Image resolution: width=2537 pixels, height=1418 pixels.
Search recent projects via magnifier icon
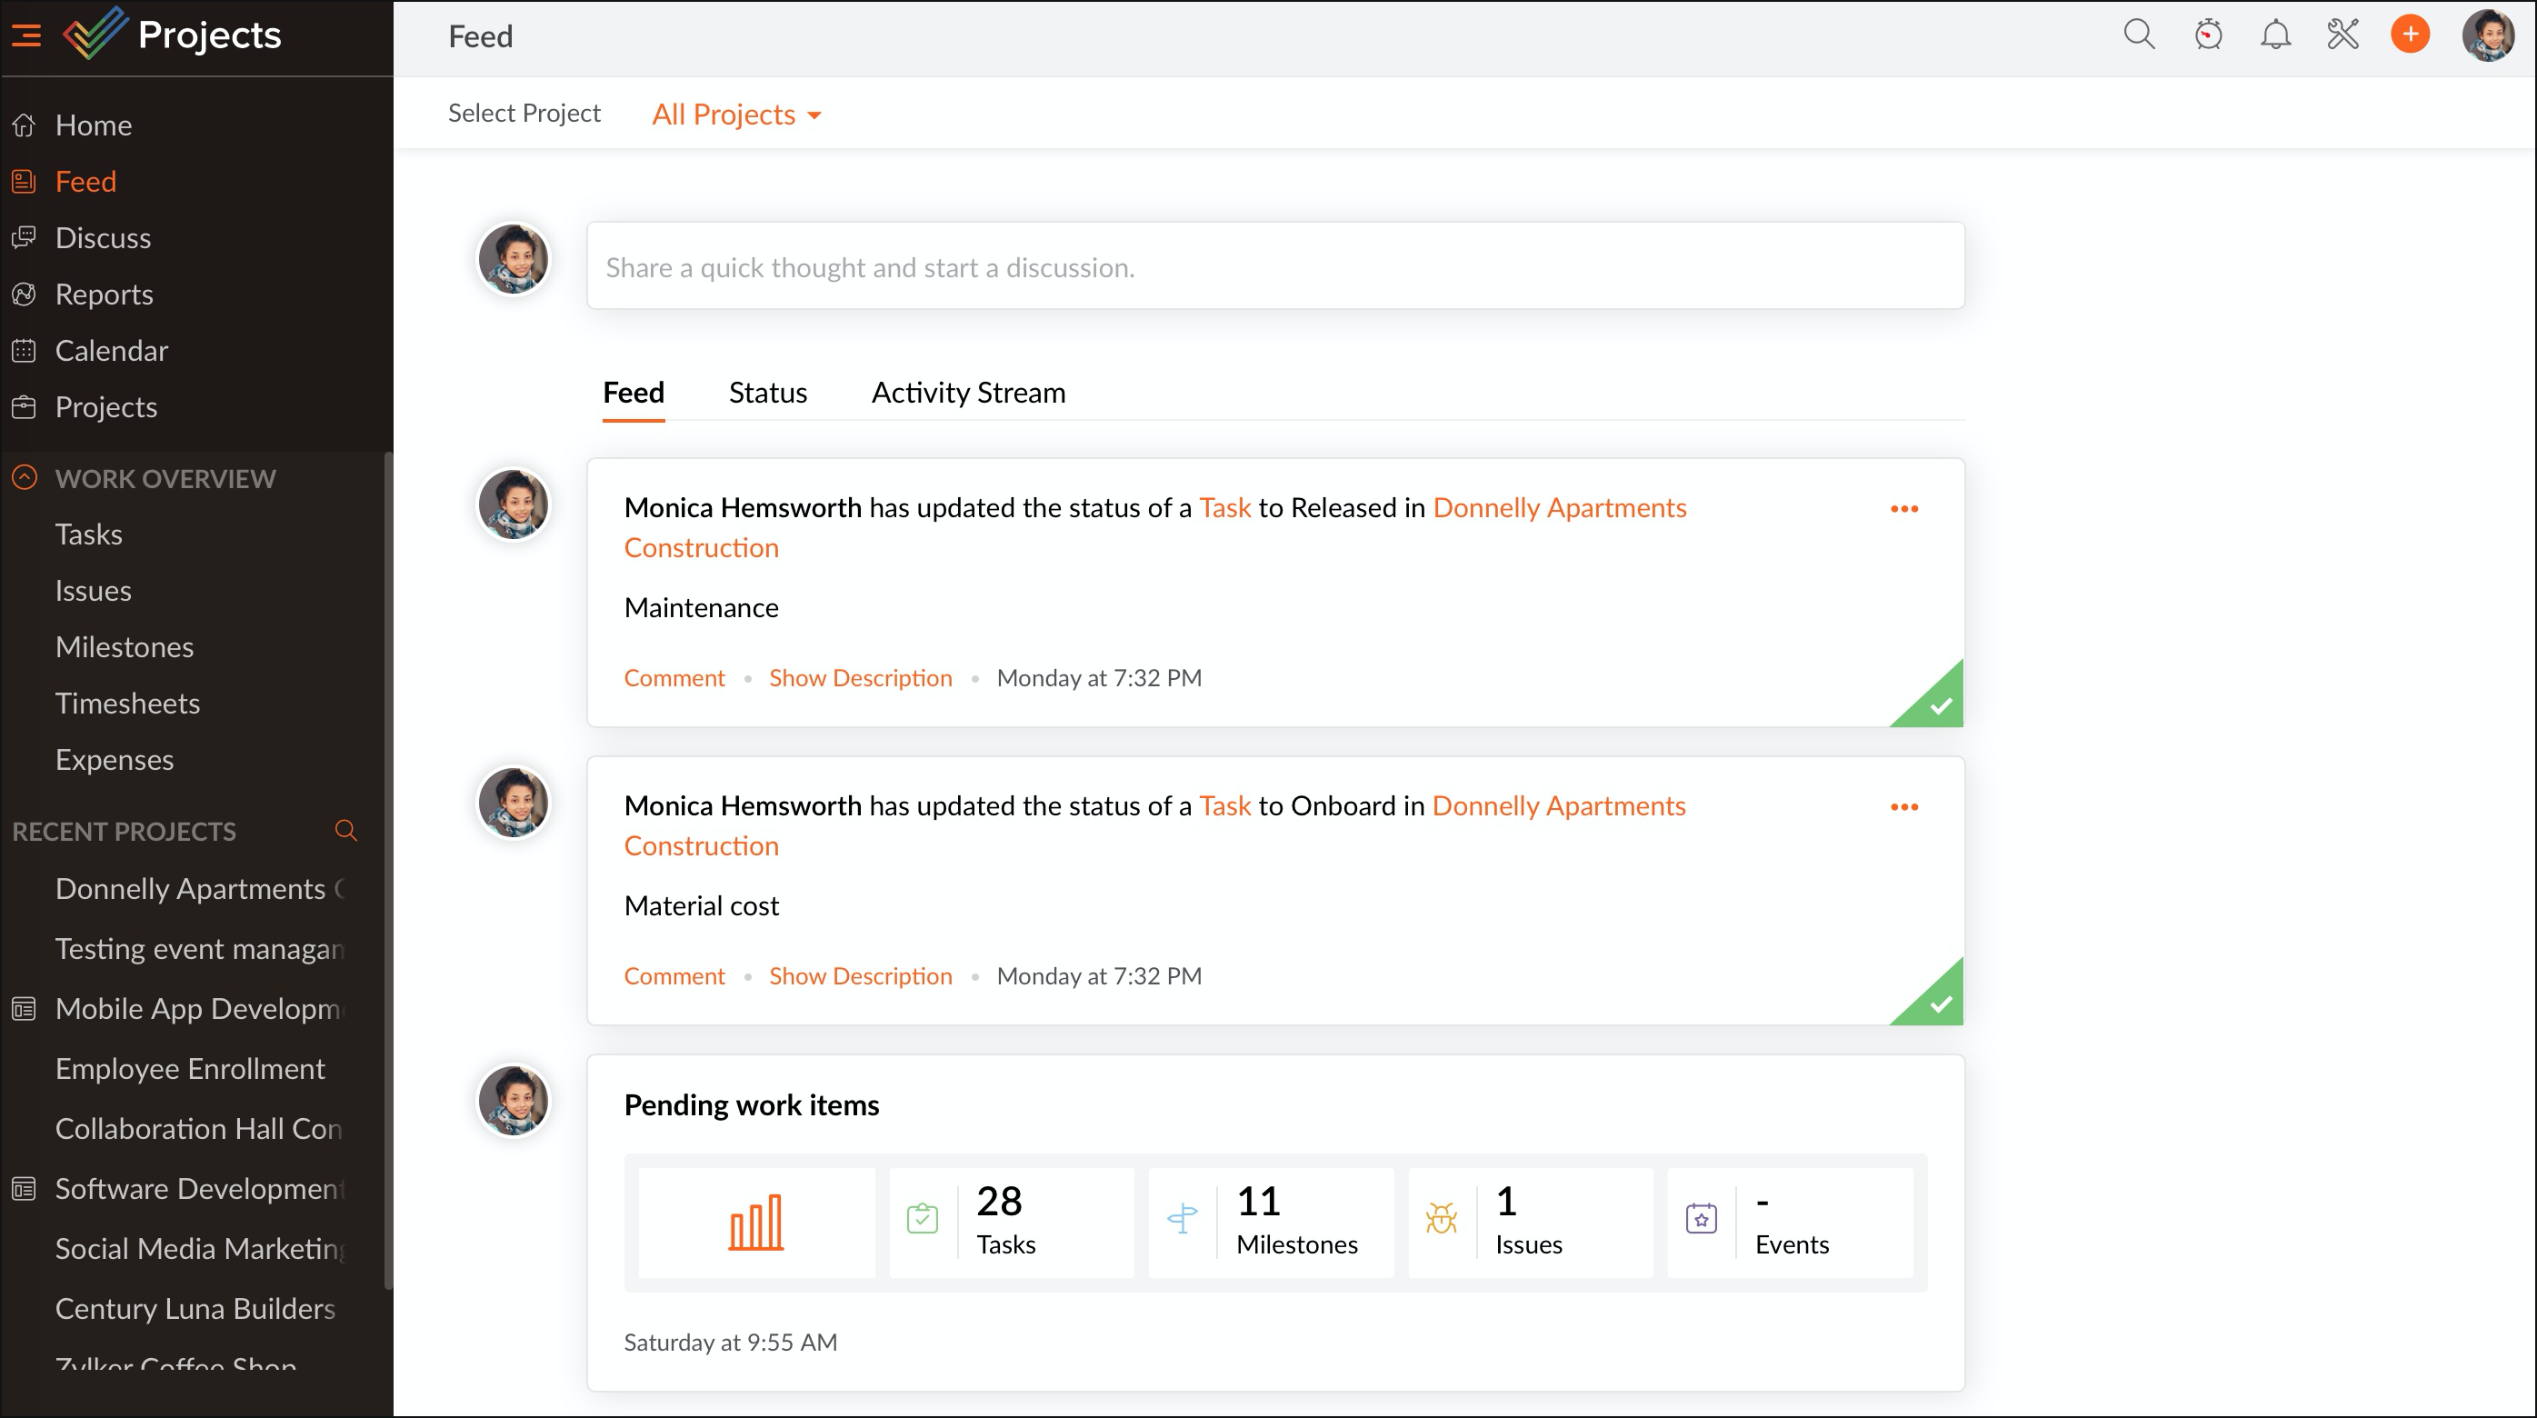click(345, 830)
